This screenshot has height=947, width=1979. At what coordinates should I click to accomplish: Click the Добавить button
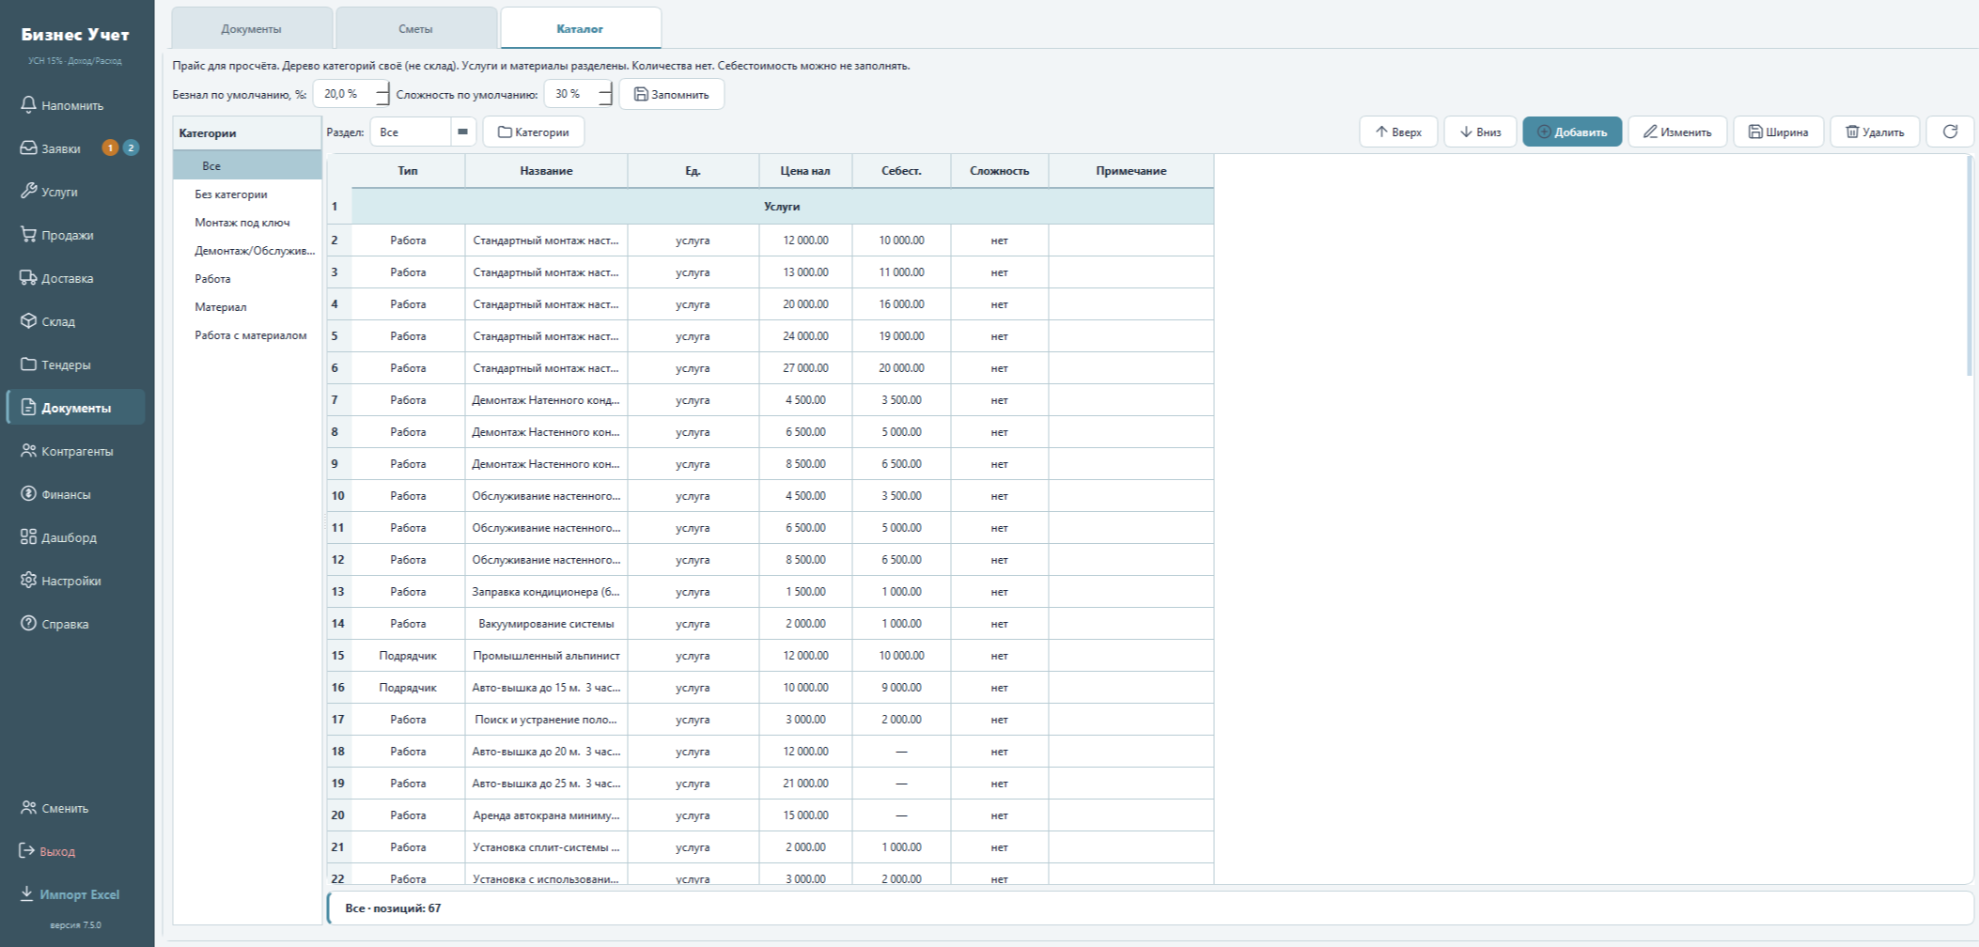point(1572,132)
